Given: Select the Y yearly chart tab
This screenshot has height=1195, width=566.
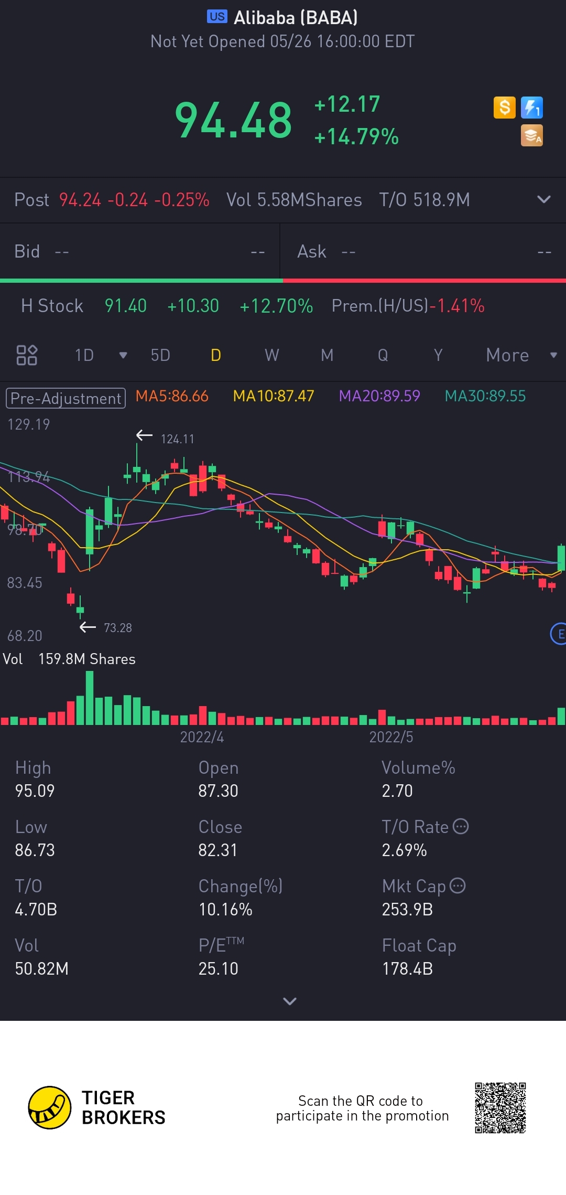Looking at the screenshot, I should [438, 355].
